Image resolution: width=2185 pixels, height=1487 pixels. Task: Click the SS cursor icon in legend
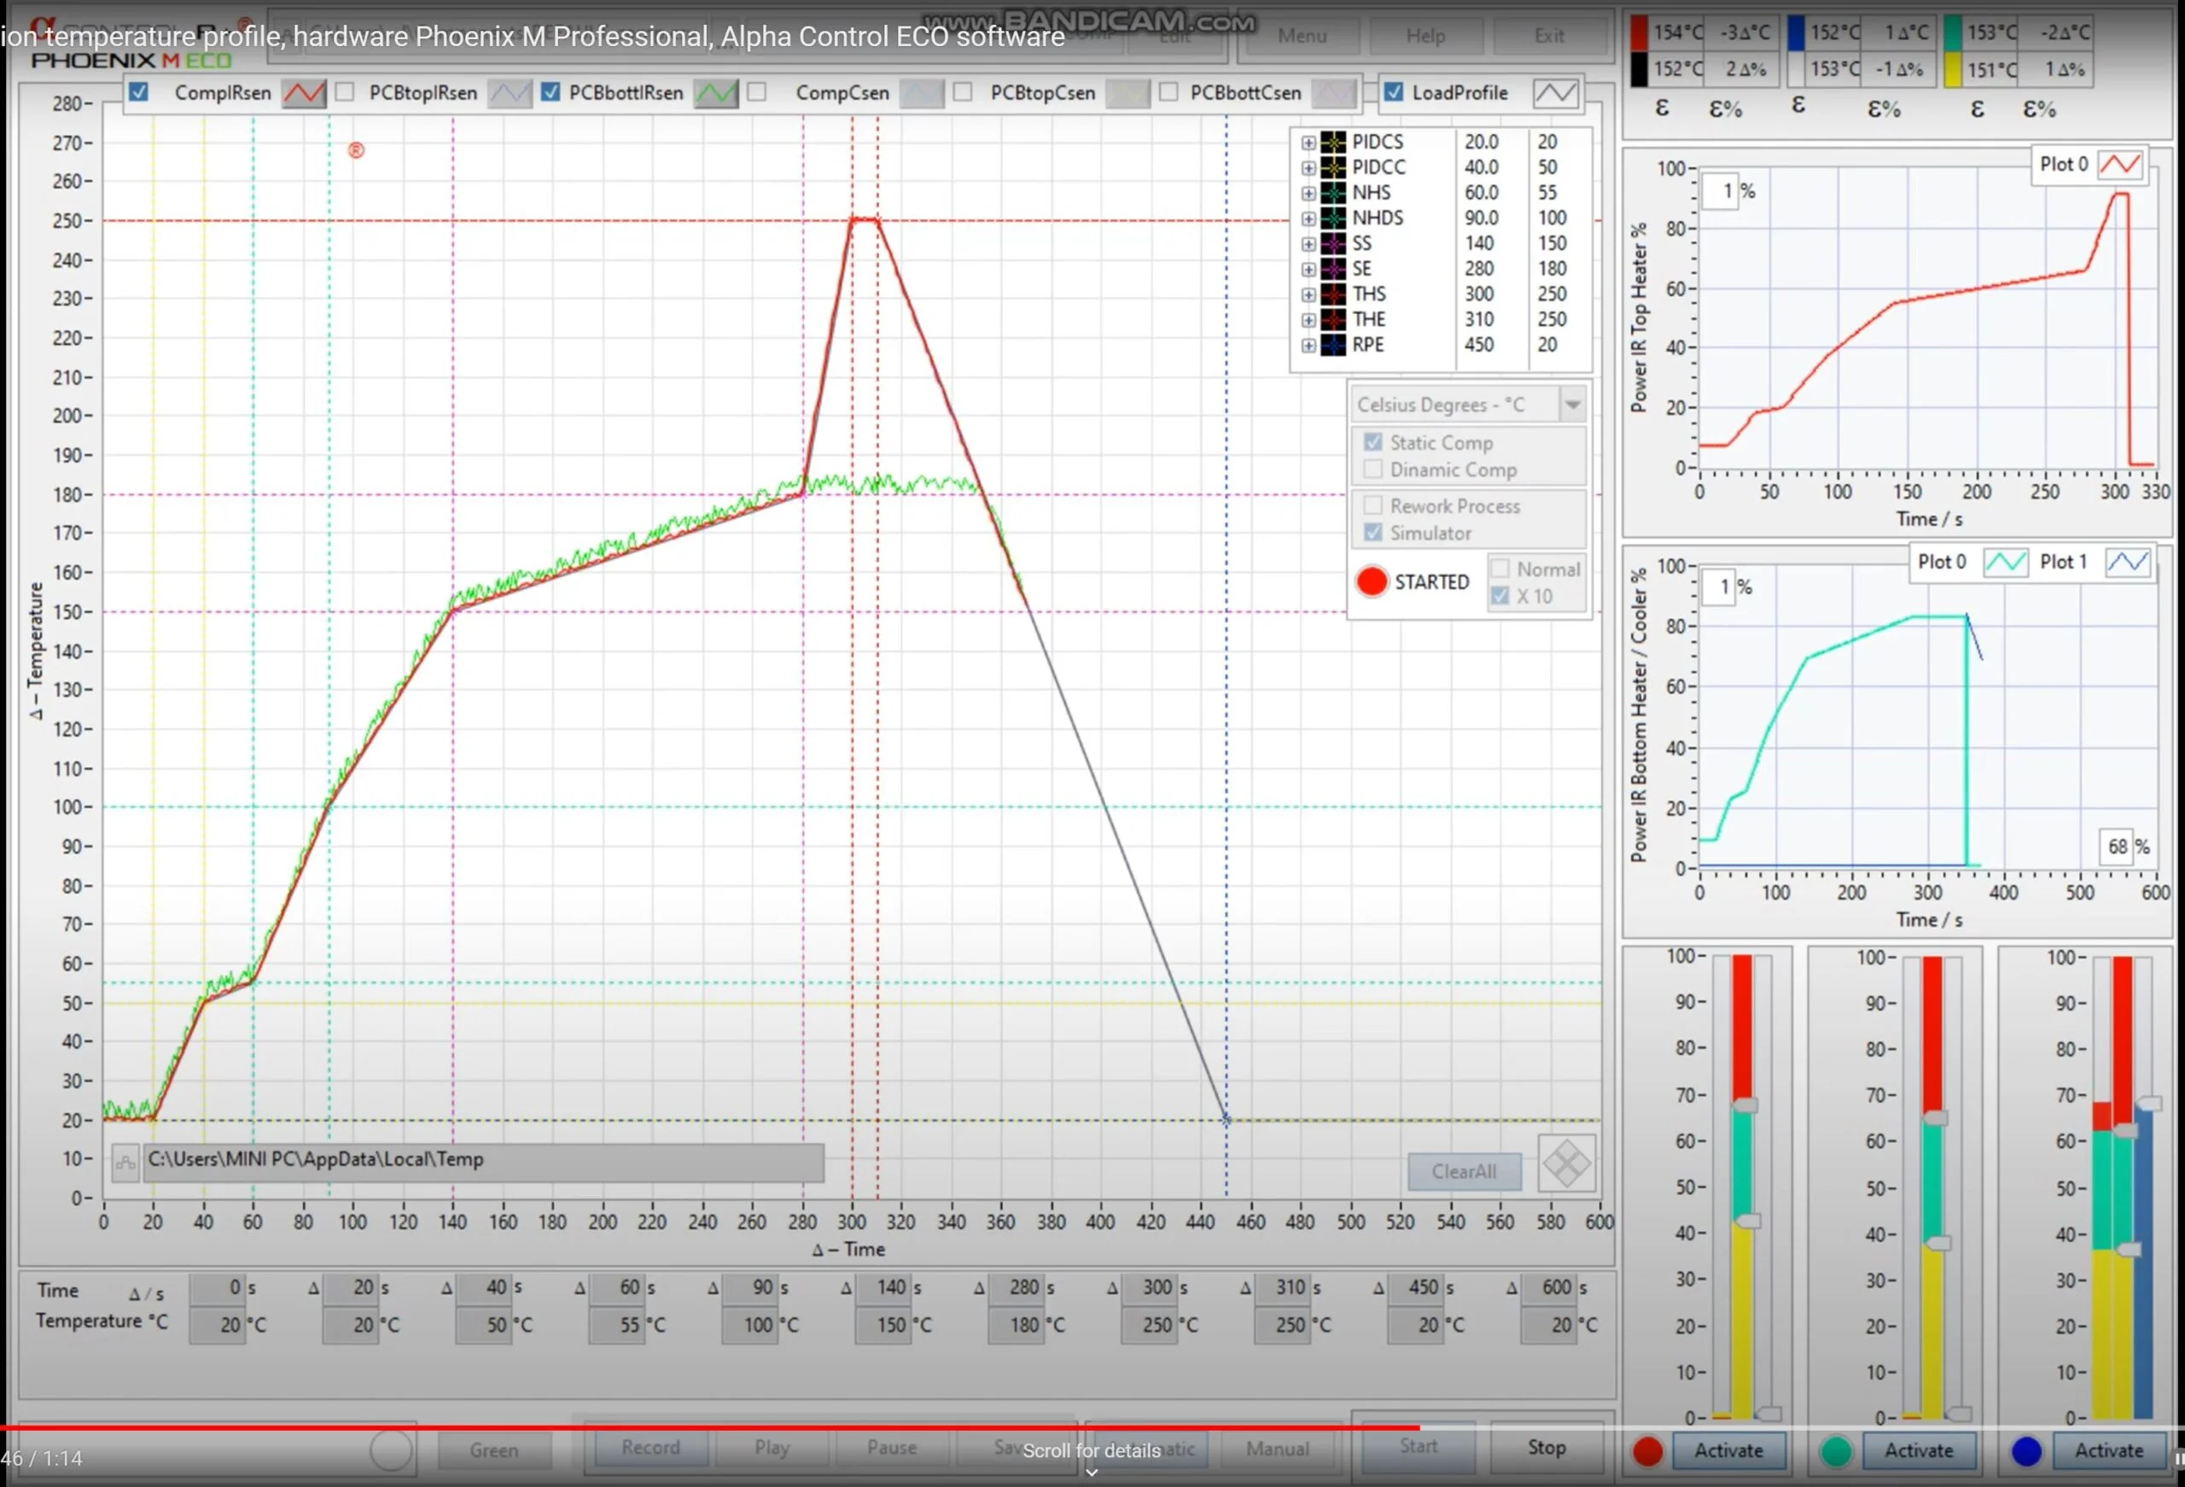[1333, 243]
